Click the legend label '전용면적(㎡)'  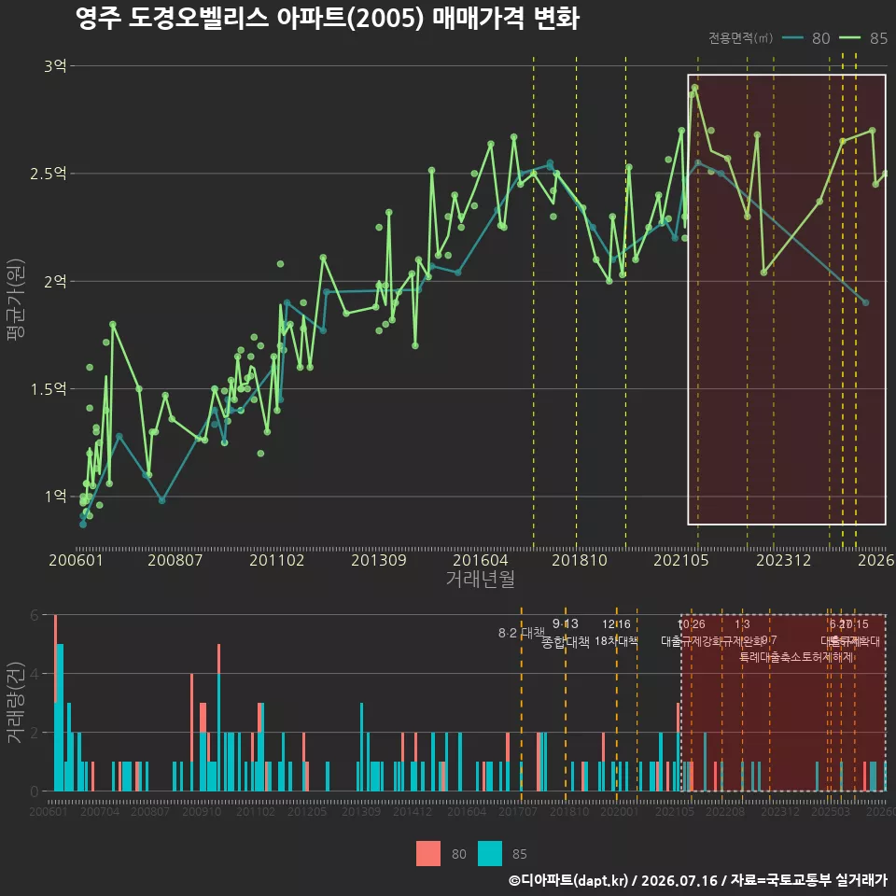tap(740, 38)
